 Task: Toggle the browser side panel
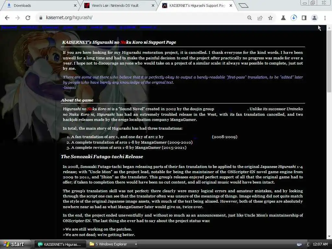point(304,18)
